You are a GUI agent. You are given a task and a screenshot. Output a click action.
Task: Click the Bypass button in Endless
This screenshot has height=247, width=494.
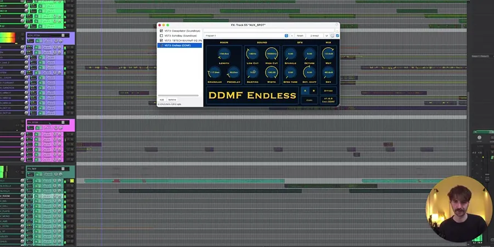[328, 91]
